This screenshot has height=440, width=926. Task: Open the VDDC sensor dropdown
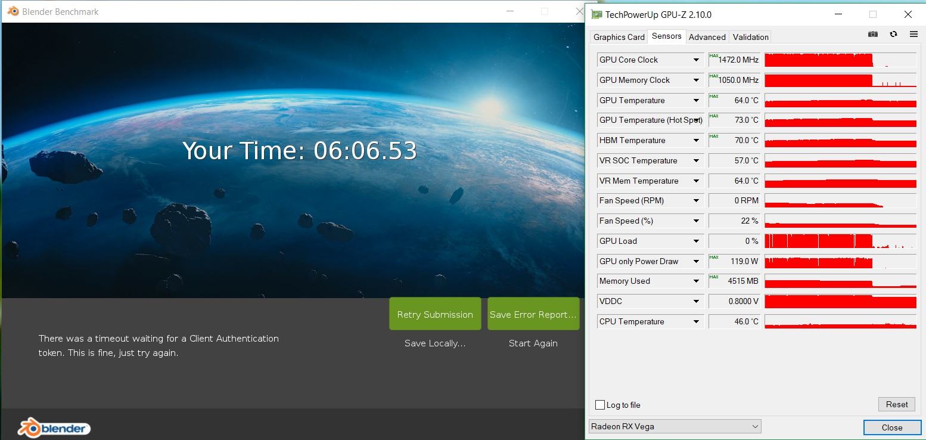click(696, 301)
